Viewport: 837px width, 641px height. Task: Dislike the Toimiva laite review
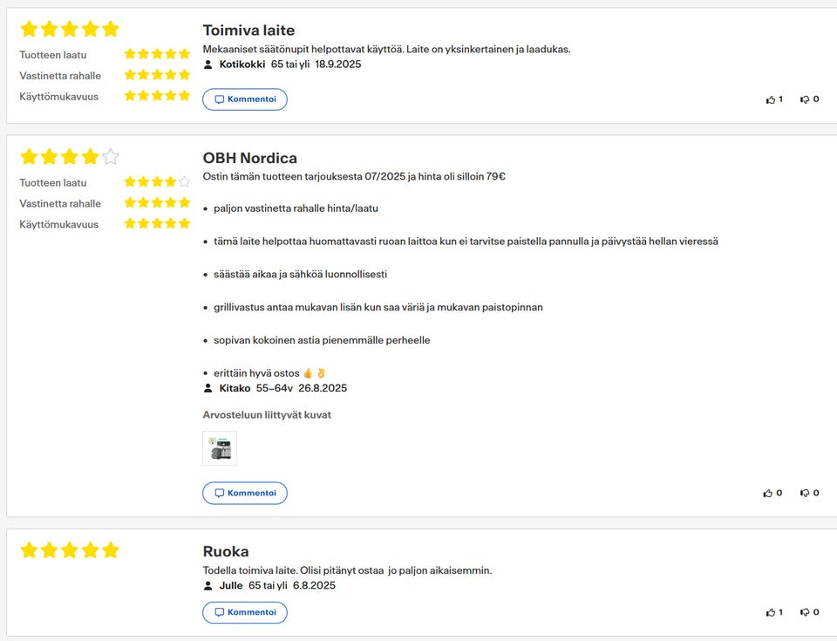[805, 99]
